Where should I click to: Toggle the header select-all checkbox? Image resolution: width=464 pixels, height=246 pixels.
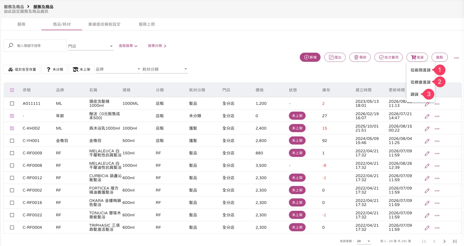[x=12, y=90]
